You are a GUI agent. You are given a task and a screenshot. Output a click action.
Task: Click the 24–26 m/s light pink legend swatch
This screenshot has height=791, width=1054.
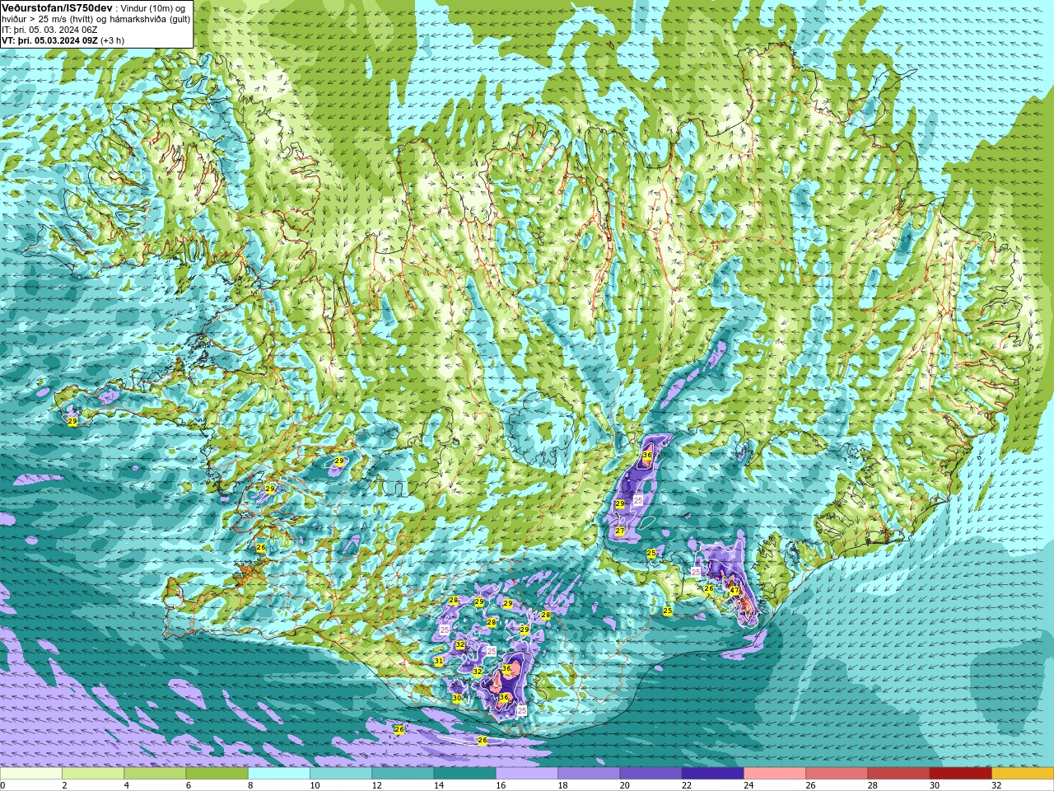(775, 774)
